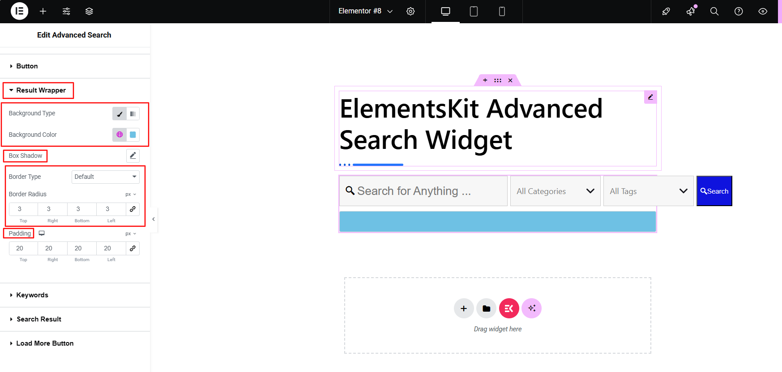782x372 pixels.
Task: Click the Edit Advanced Search panel title
Action: point(74,35)
